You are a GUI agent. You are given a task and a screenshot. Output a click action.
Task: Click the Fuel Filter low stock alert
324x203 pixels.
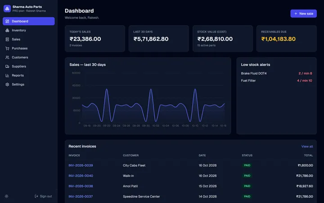(x=276, y=81)
